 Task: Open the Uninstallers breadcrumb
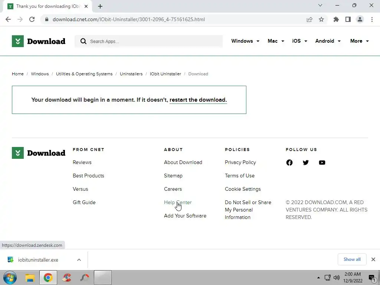(x=131, y=74)
